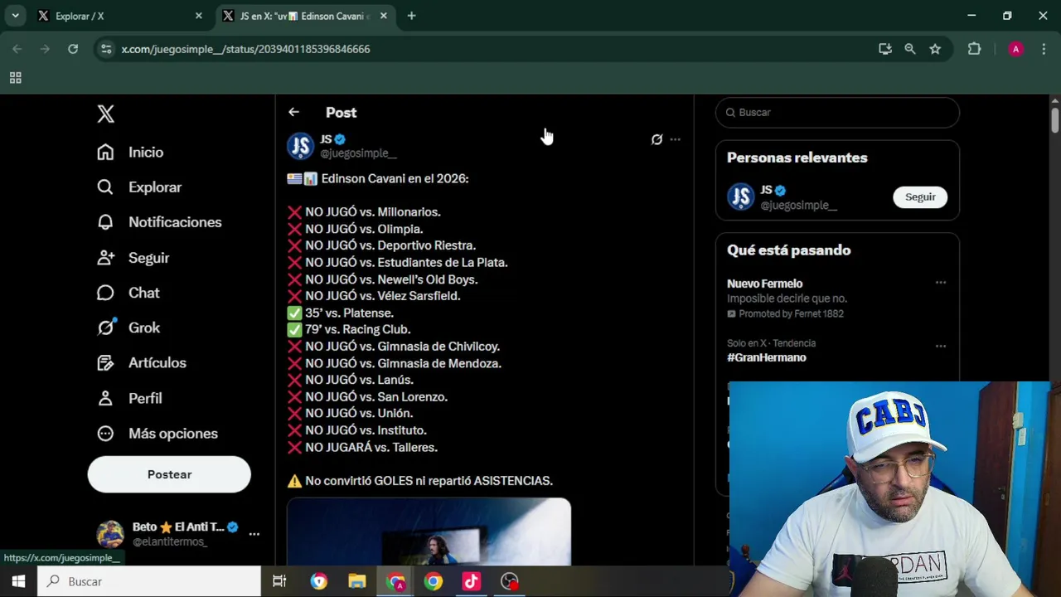Open more options for #GranHermano trend
The image size is (1061, 597).
(941, 346)
